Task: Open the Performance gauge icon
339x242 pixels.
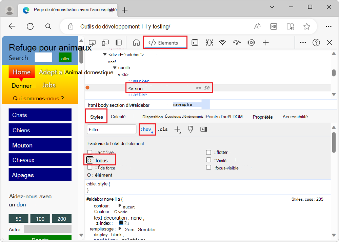Action: click(237, 43)
